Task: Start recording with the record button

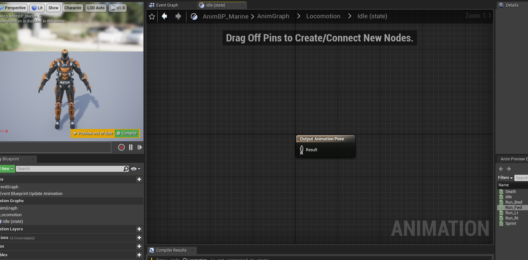Action: click(121, 147)
